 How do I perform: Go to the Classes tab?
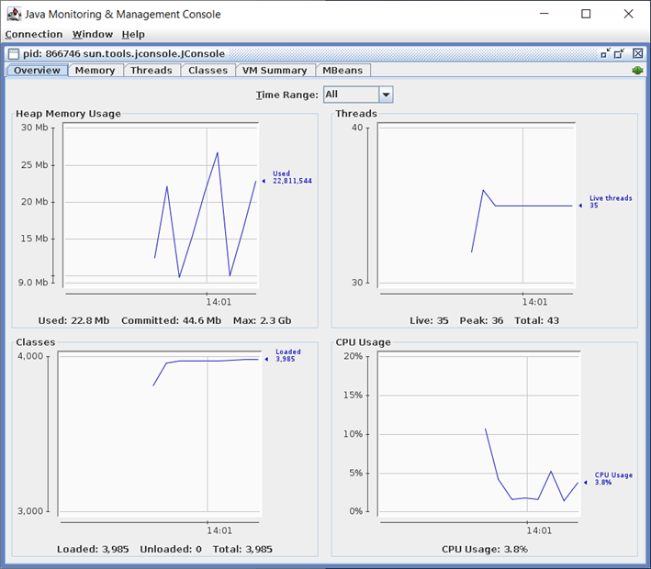[208, 71]
